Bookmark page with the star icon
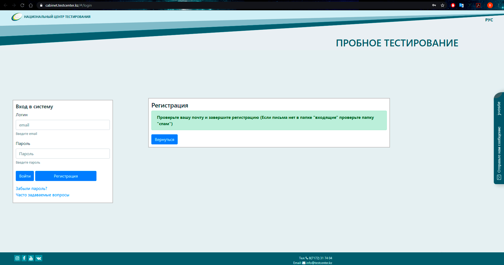 click(443, 5)
